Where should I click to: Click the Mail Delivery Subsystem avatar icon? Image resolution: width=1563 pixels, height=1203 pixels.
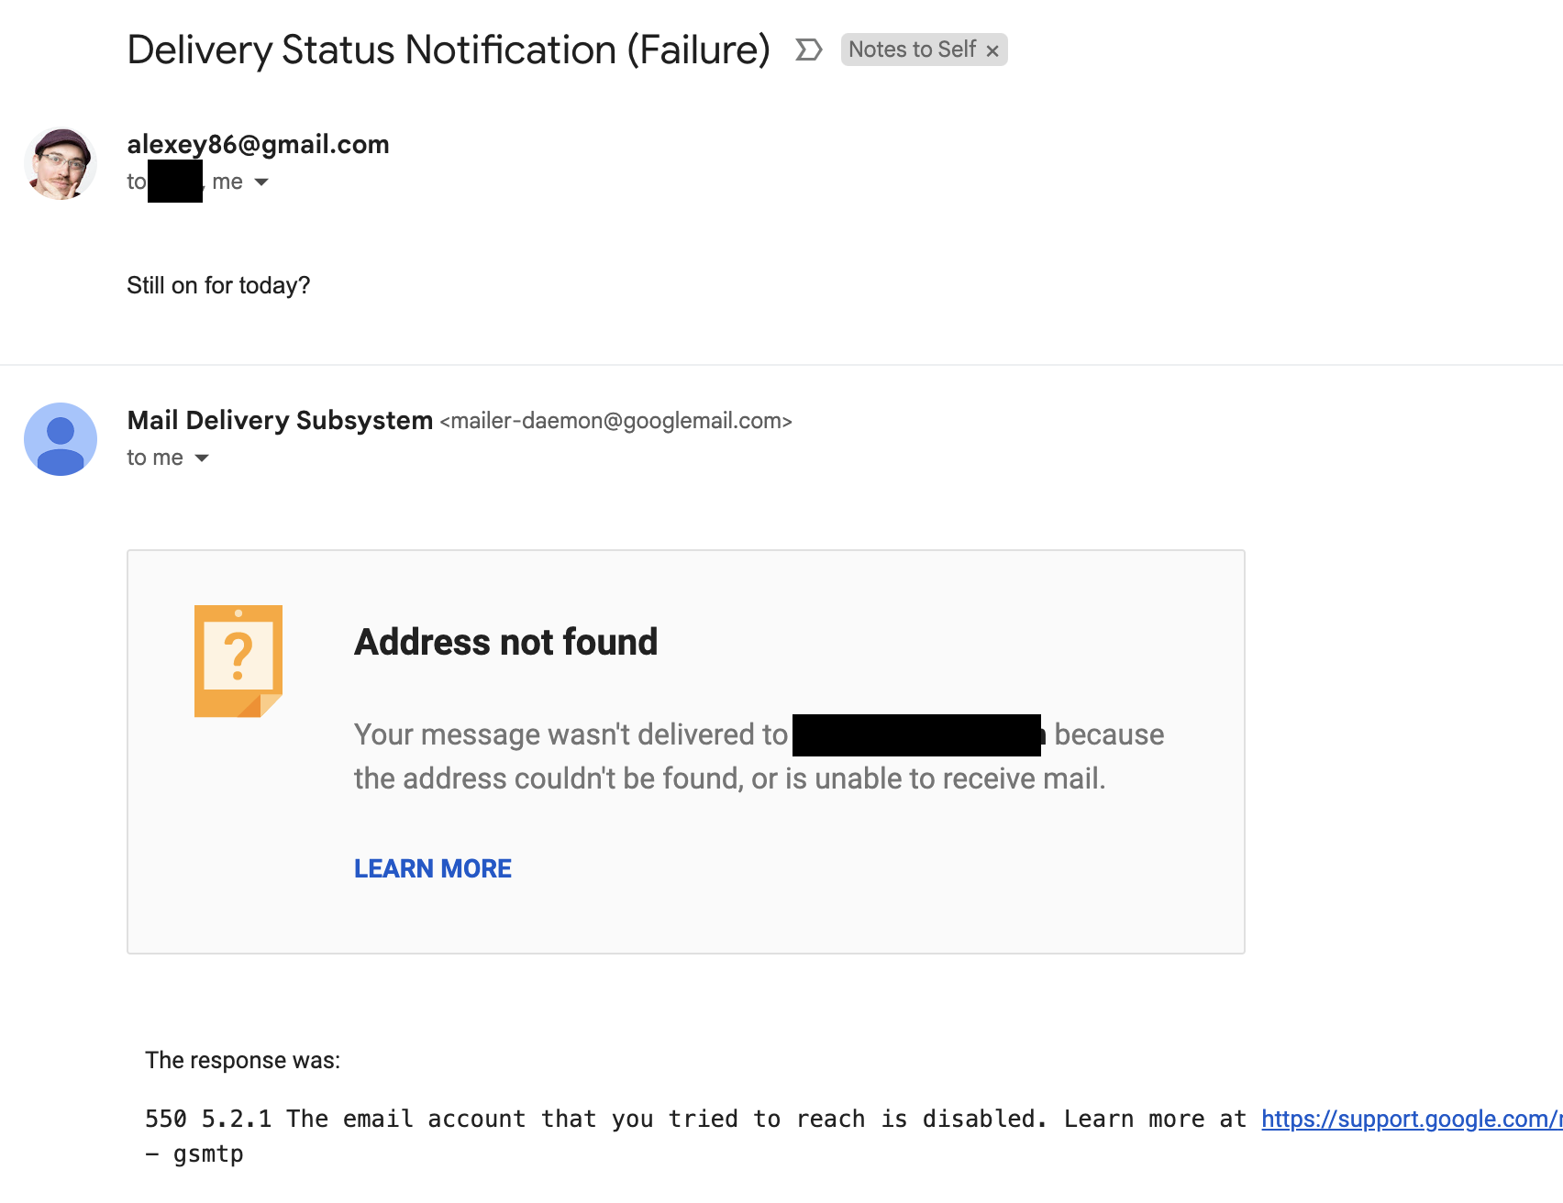[61, 439]
